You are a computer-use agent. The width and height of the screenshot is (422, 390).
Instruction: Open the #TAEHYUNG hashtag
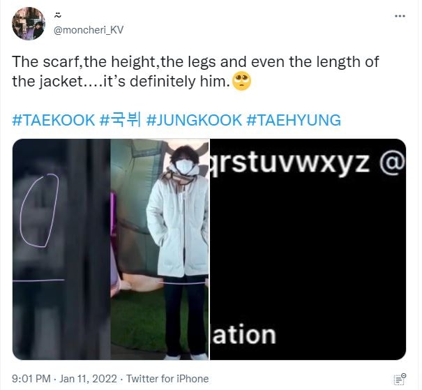click(x=294, y=120)
